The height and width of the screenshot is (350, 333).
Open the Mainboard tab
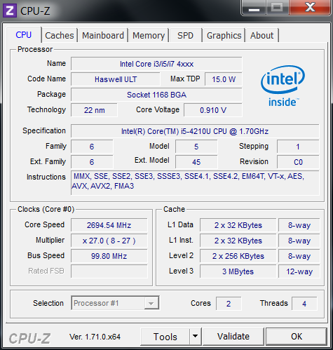(x=103, y=36)
